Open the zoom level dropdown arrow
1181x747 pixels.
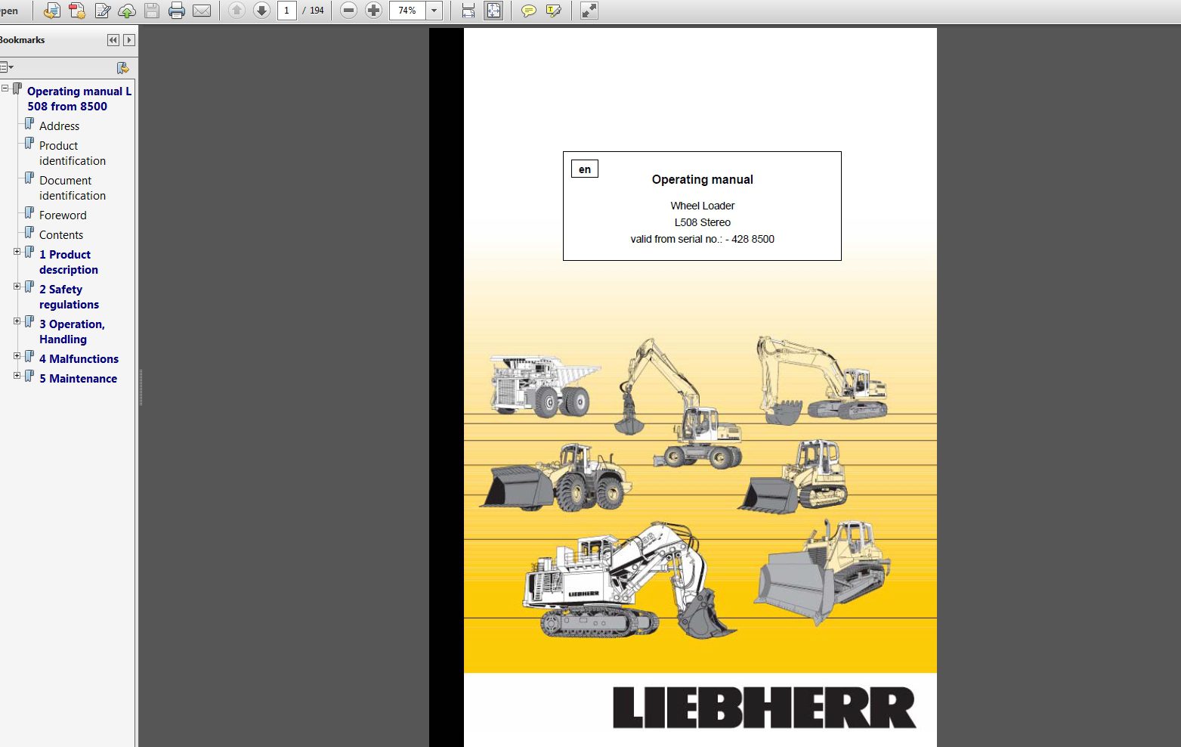pyautogui.click(x=434, y=11)
